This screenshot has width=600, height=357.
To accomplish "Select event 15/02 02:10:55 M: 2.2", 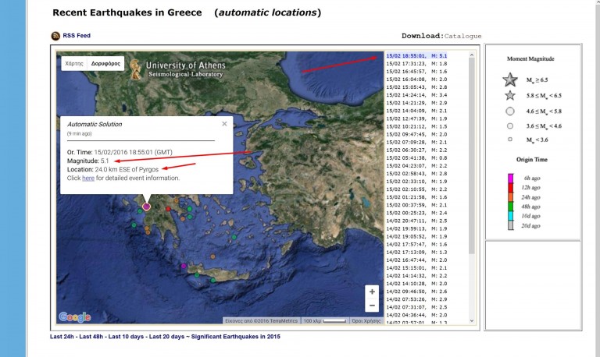I will [x=416, y=189].
